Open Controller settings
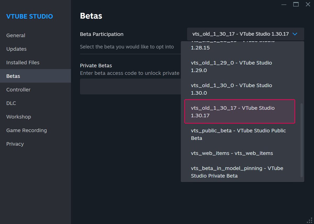This screenshot has height=224, width=314. pyautogui.click(x=18, y=90)
